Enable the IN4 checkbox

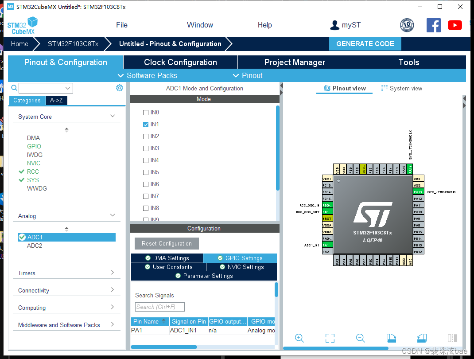pyautogui.click(x=146, y=160)
